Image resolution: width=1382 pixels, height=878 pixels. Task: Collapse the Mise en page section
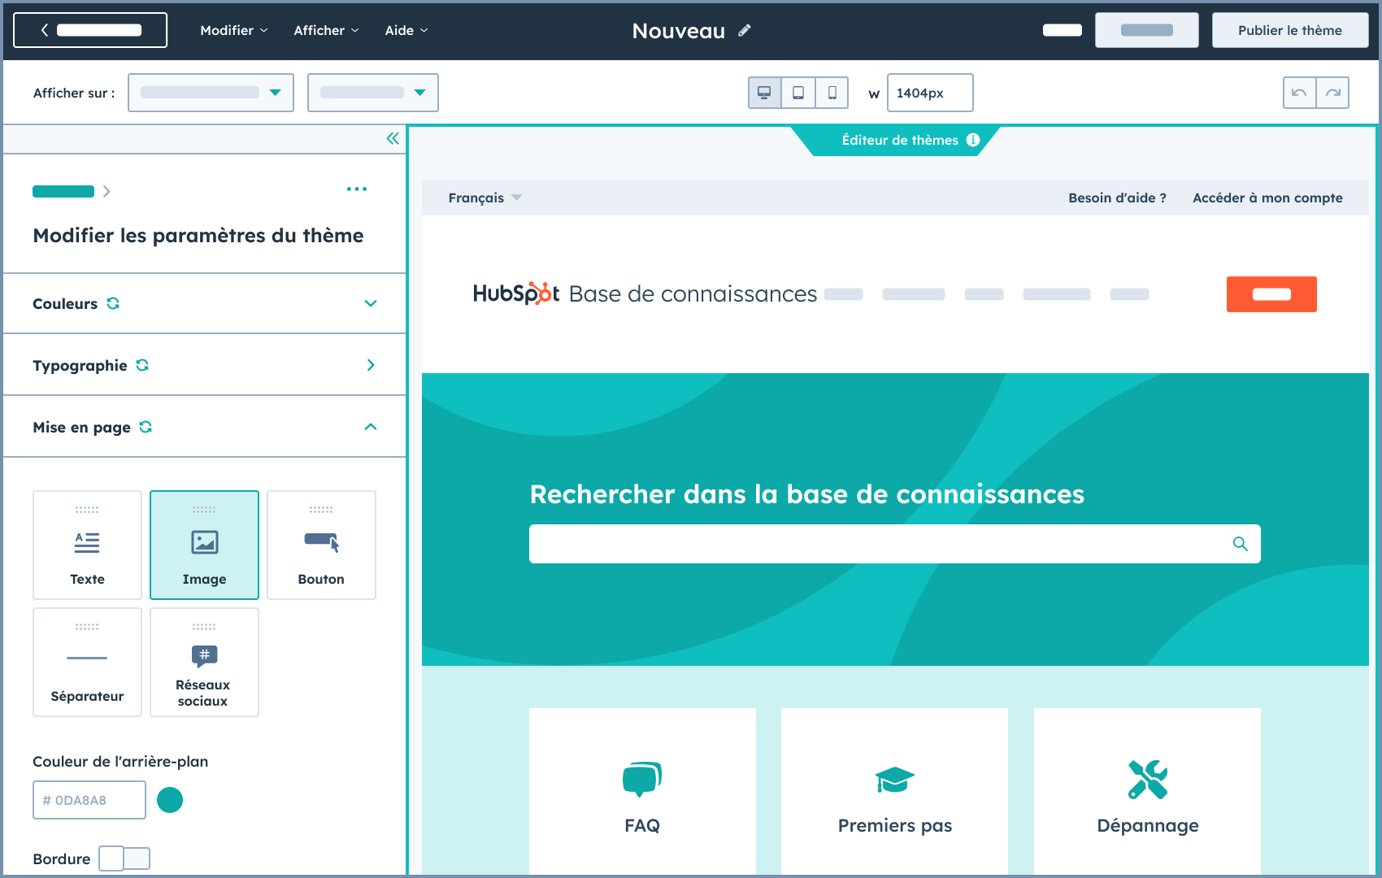click(x=372, y=427)
